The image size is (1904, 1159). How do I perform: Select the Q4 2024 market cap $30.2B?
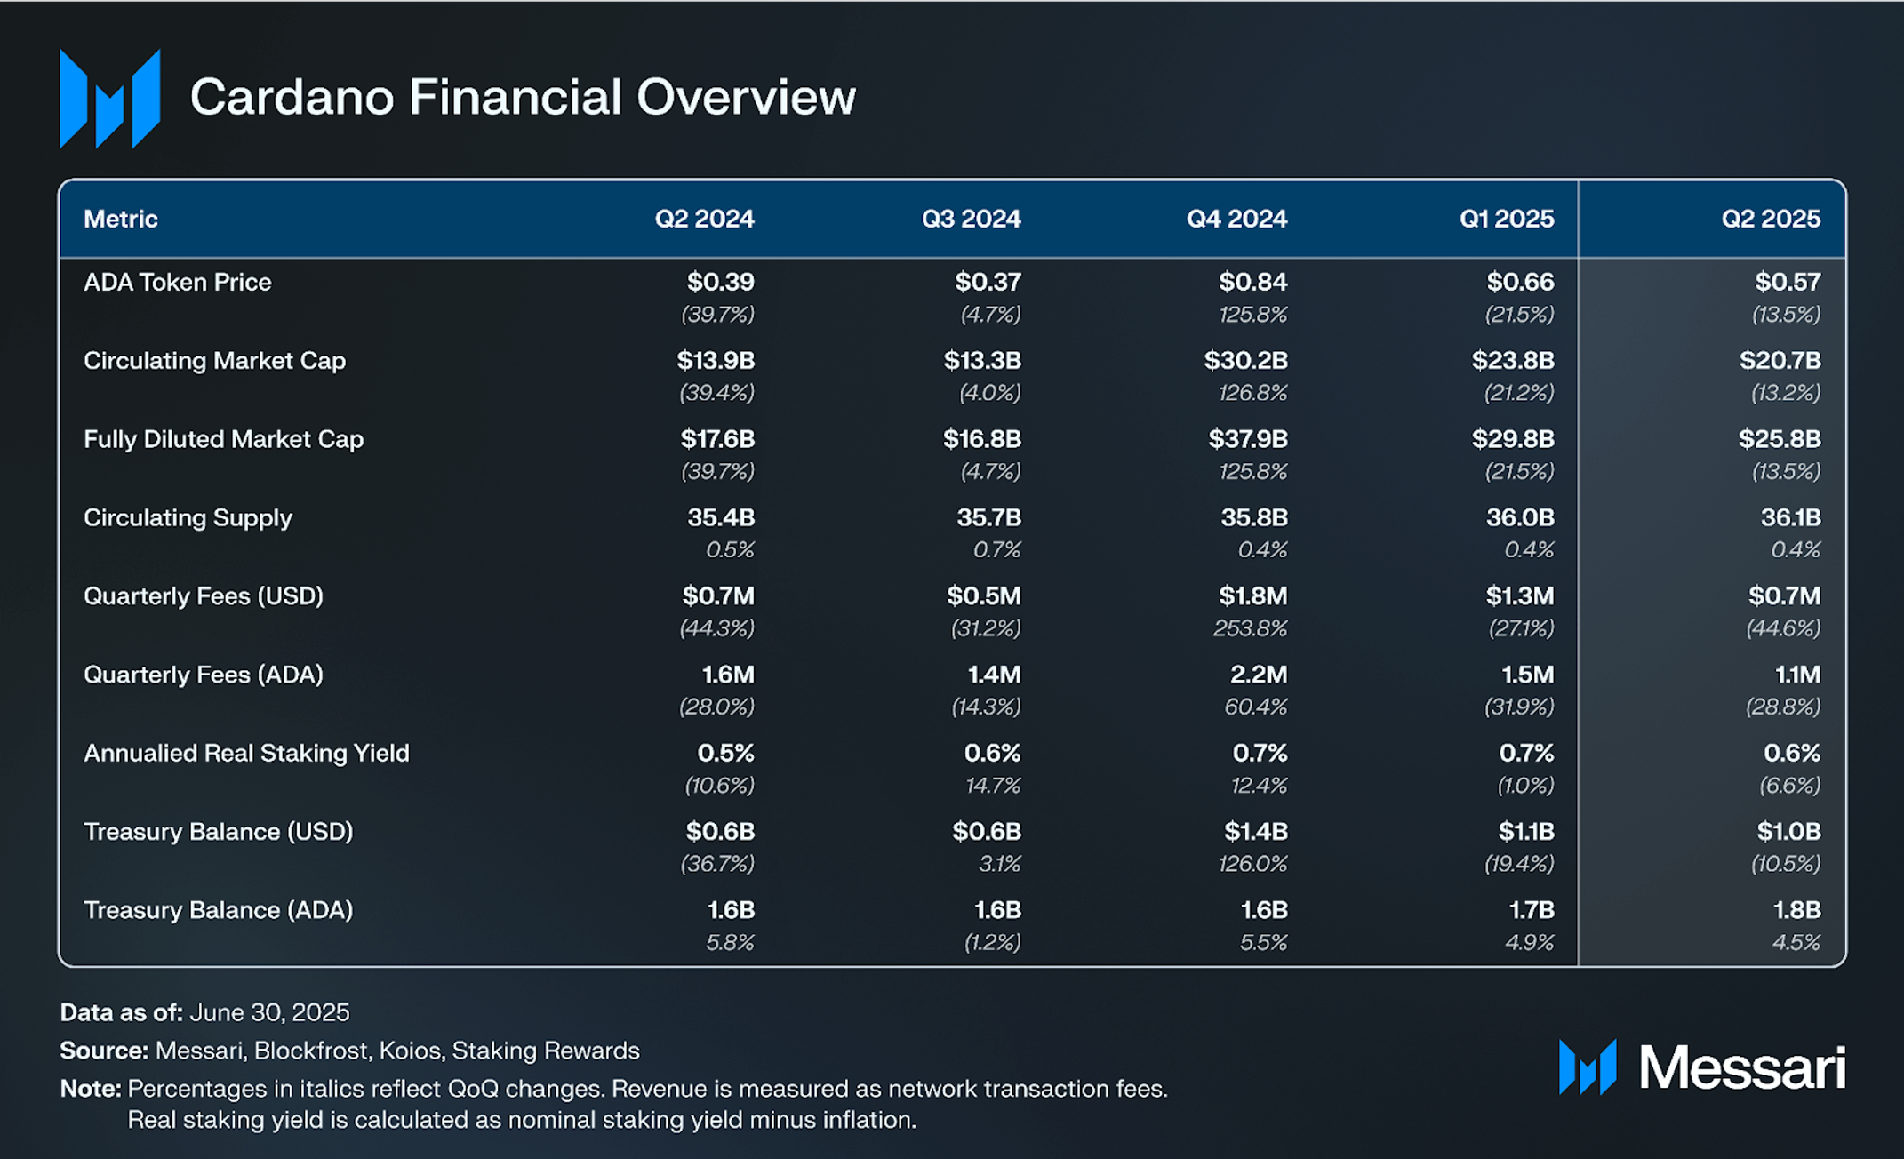(x=1245, y=361)
